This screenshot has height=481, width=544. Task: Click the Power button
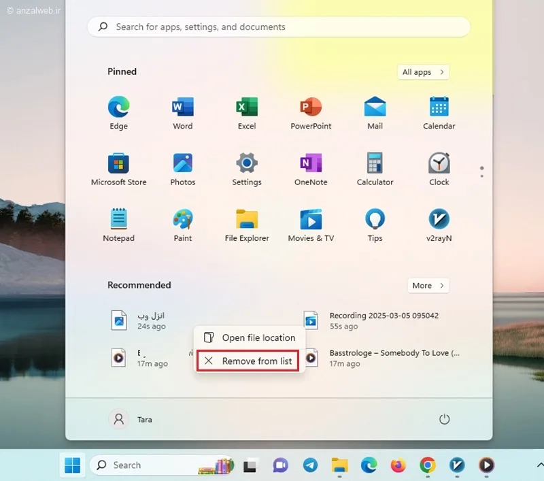445,420
